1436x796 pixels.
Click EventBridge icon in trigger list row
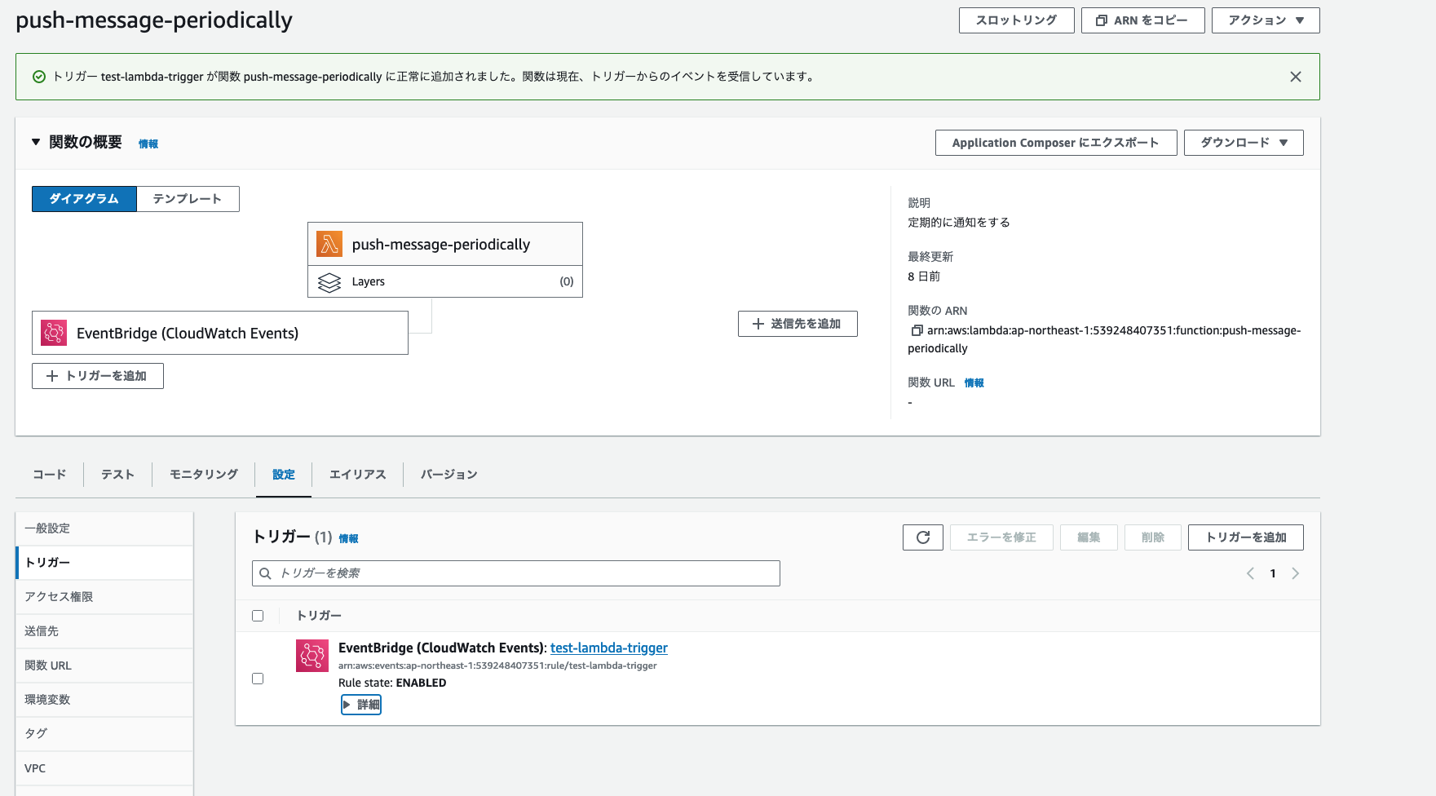[x=312, y=656]
